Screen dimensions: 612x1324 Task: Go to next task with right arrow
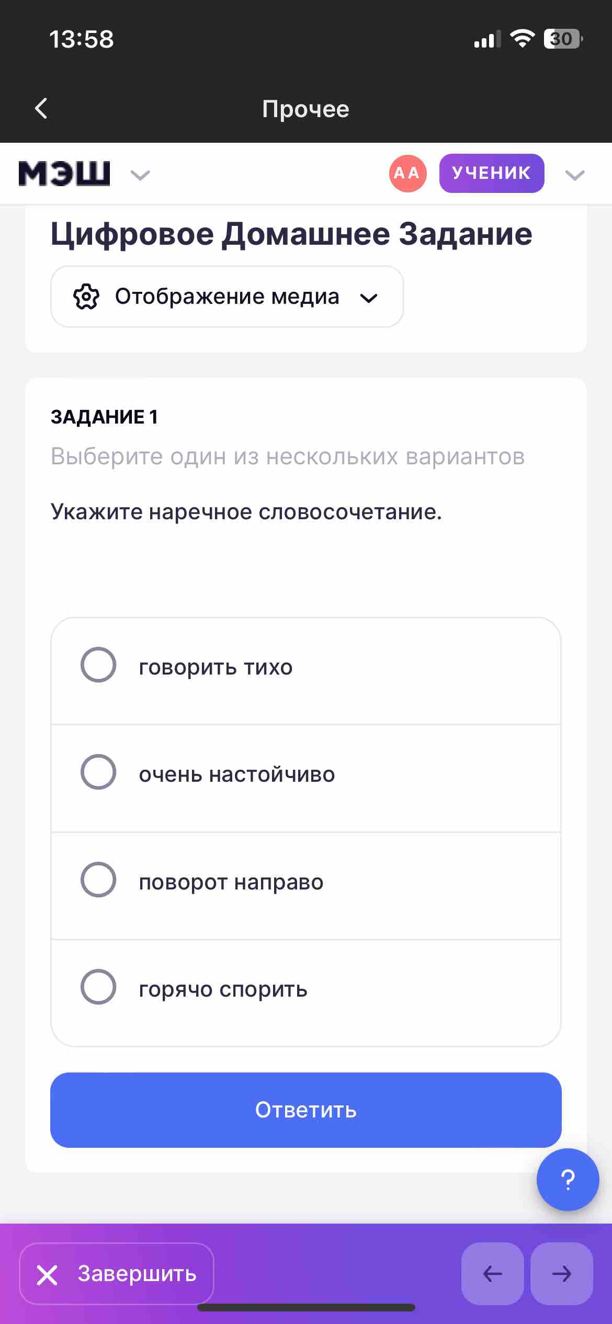click(562, 1274)
